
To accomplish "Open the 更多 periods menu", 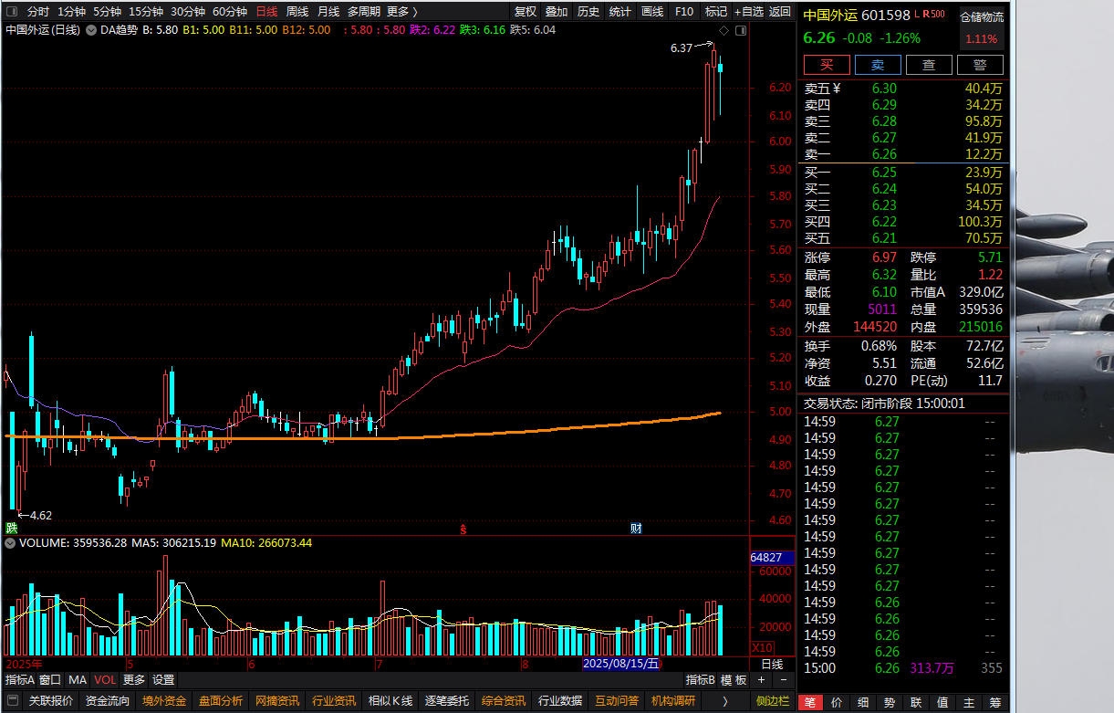I will pos(402,12).
